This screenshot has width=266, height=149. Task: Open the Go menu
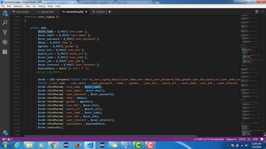pyautogui.click(x=34, y=6)
